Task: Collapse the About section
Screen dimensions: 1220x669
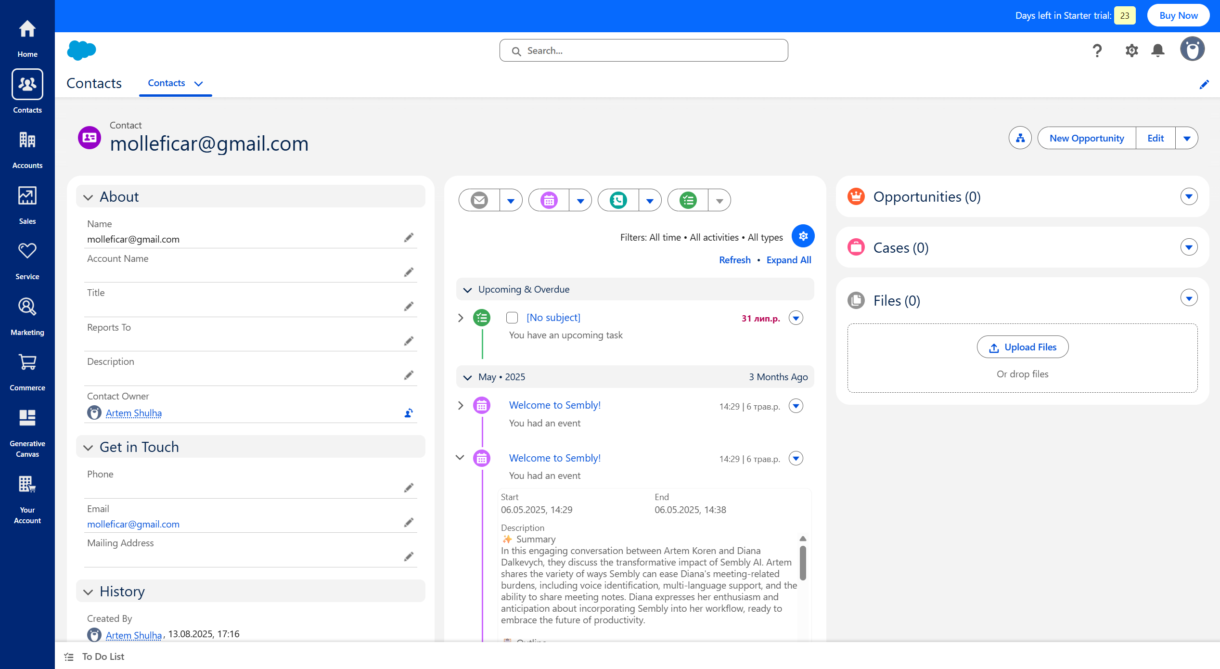Action: click(x=88, y=197)
